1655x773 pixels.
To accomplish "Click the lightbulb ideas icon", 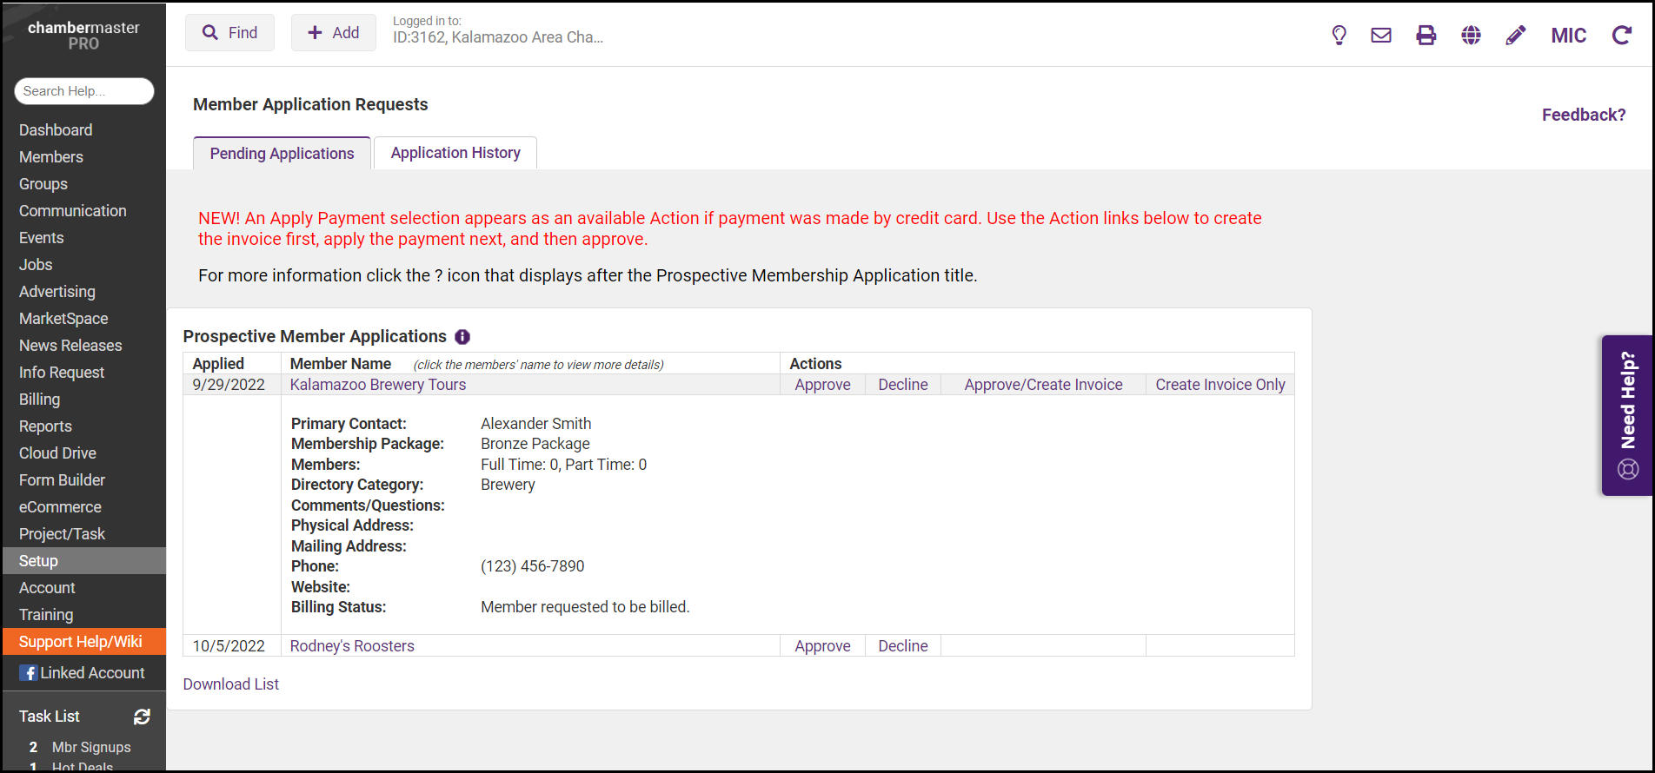I will click(x=1339, y=35).
